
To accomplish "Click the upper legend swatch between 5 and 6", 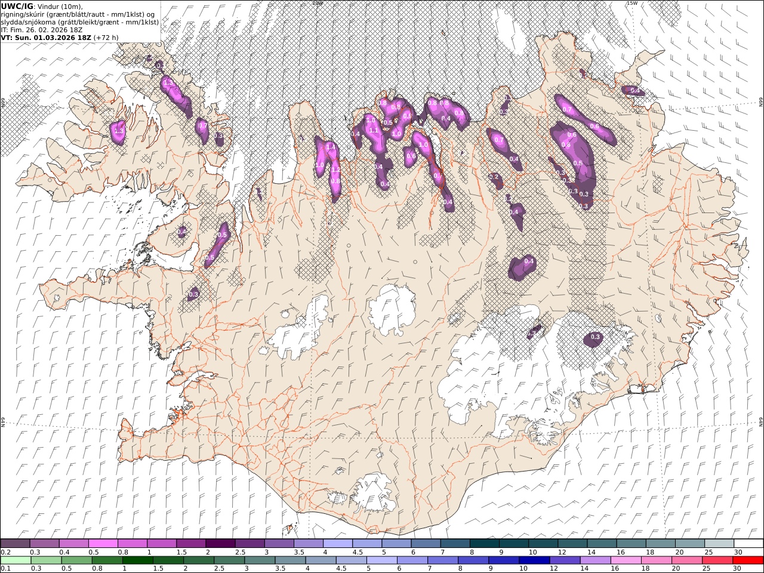I will pyautogui.click(x=396, y=543).
